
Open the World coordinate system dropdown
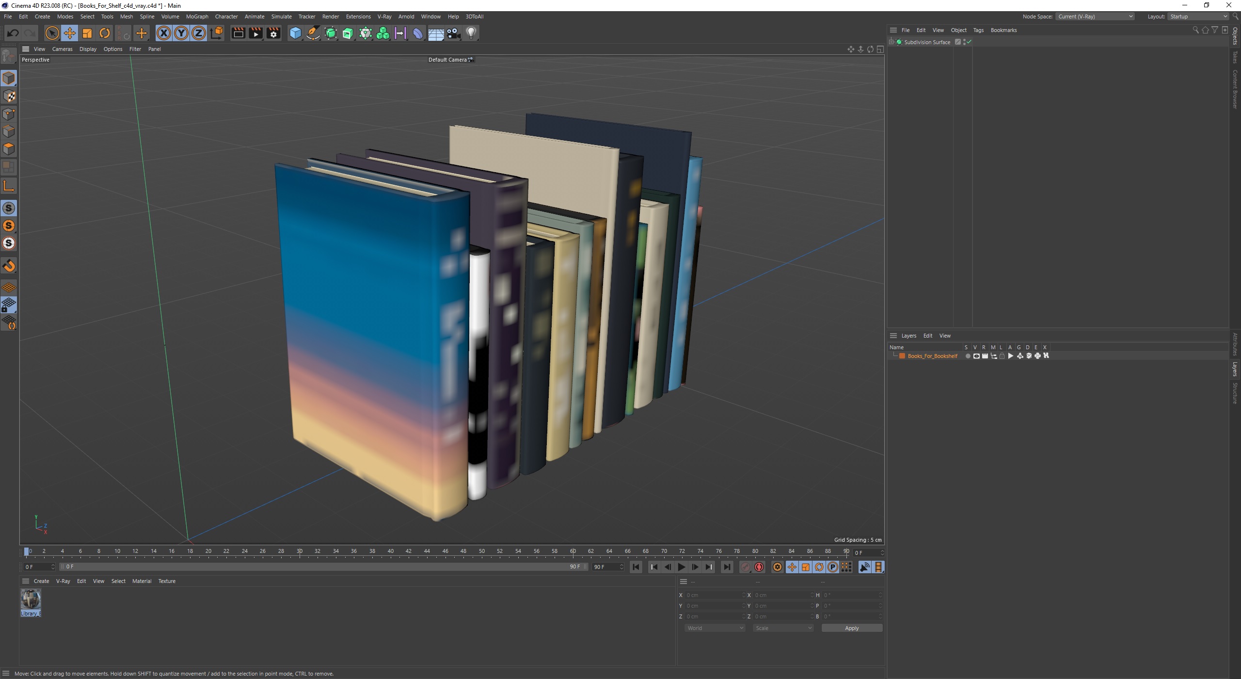click(x=715, y=628)
